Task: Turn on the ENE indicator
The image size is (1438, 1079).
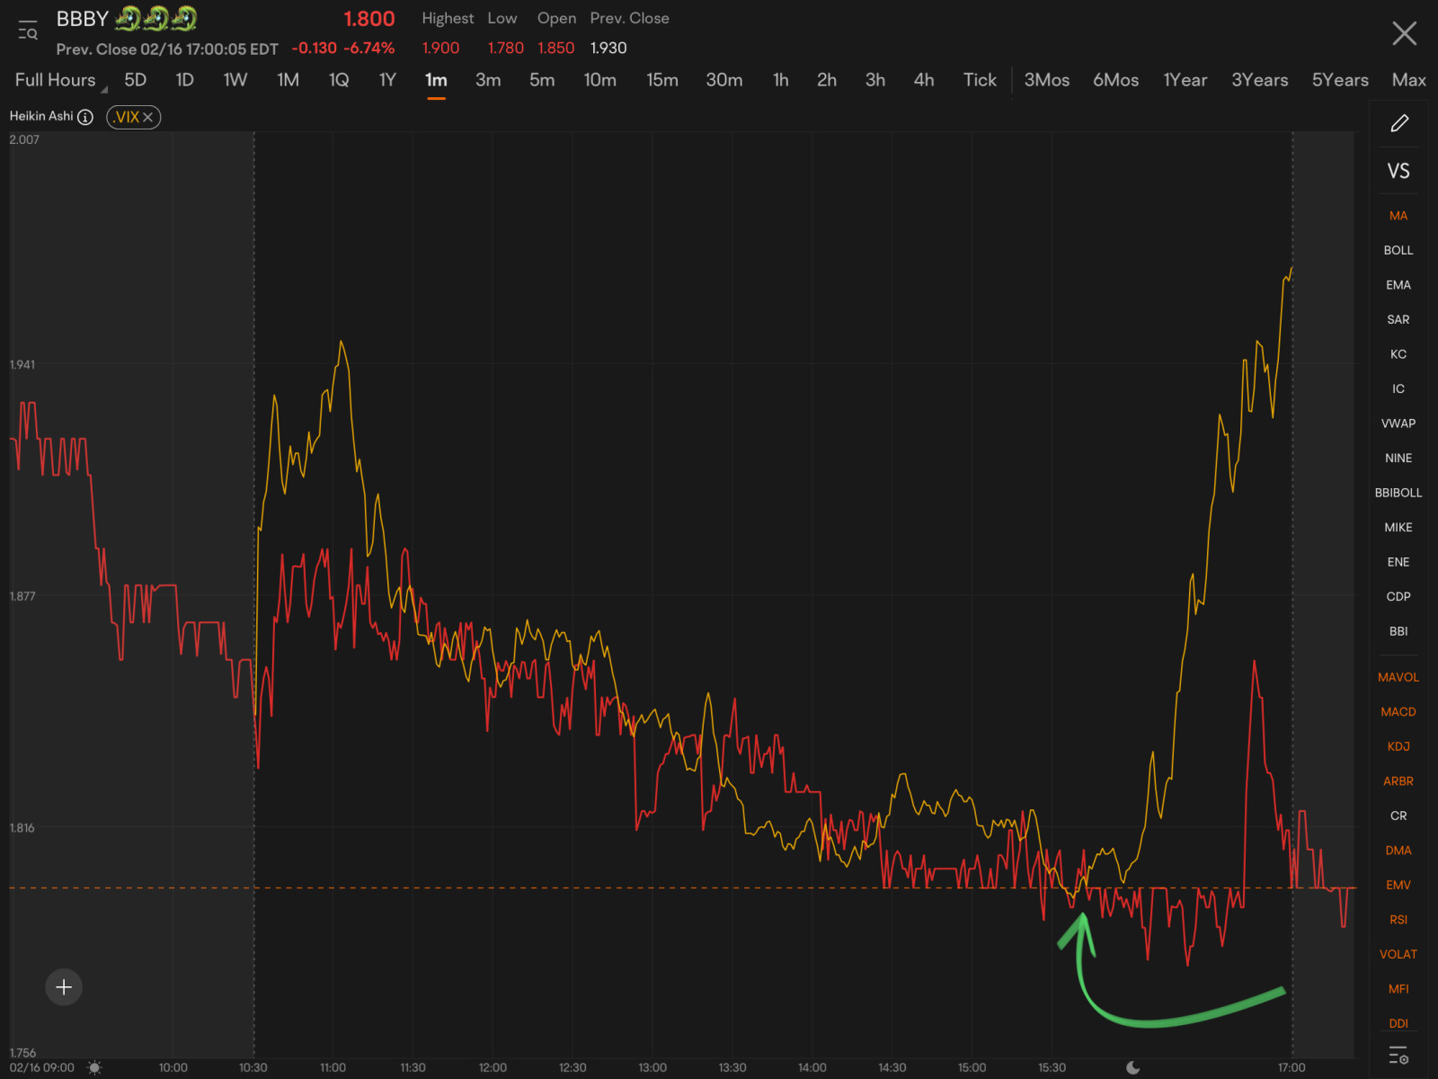Action: (x=1398, y=562)
